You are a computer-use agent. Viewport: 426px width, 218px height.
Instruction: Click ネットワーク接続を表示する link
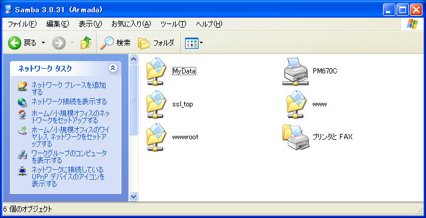[x=70, y=102]
